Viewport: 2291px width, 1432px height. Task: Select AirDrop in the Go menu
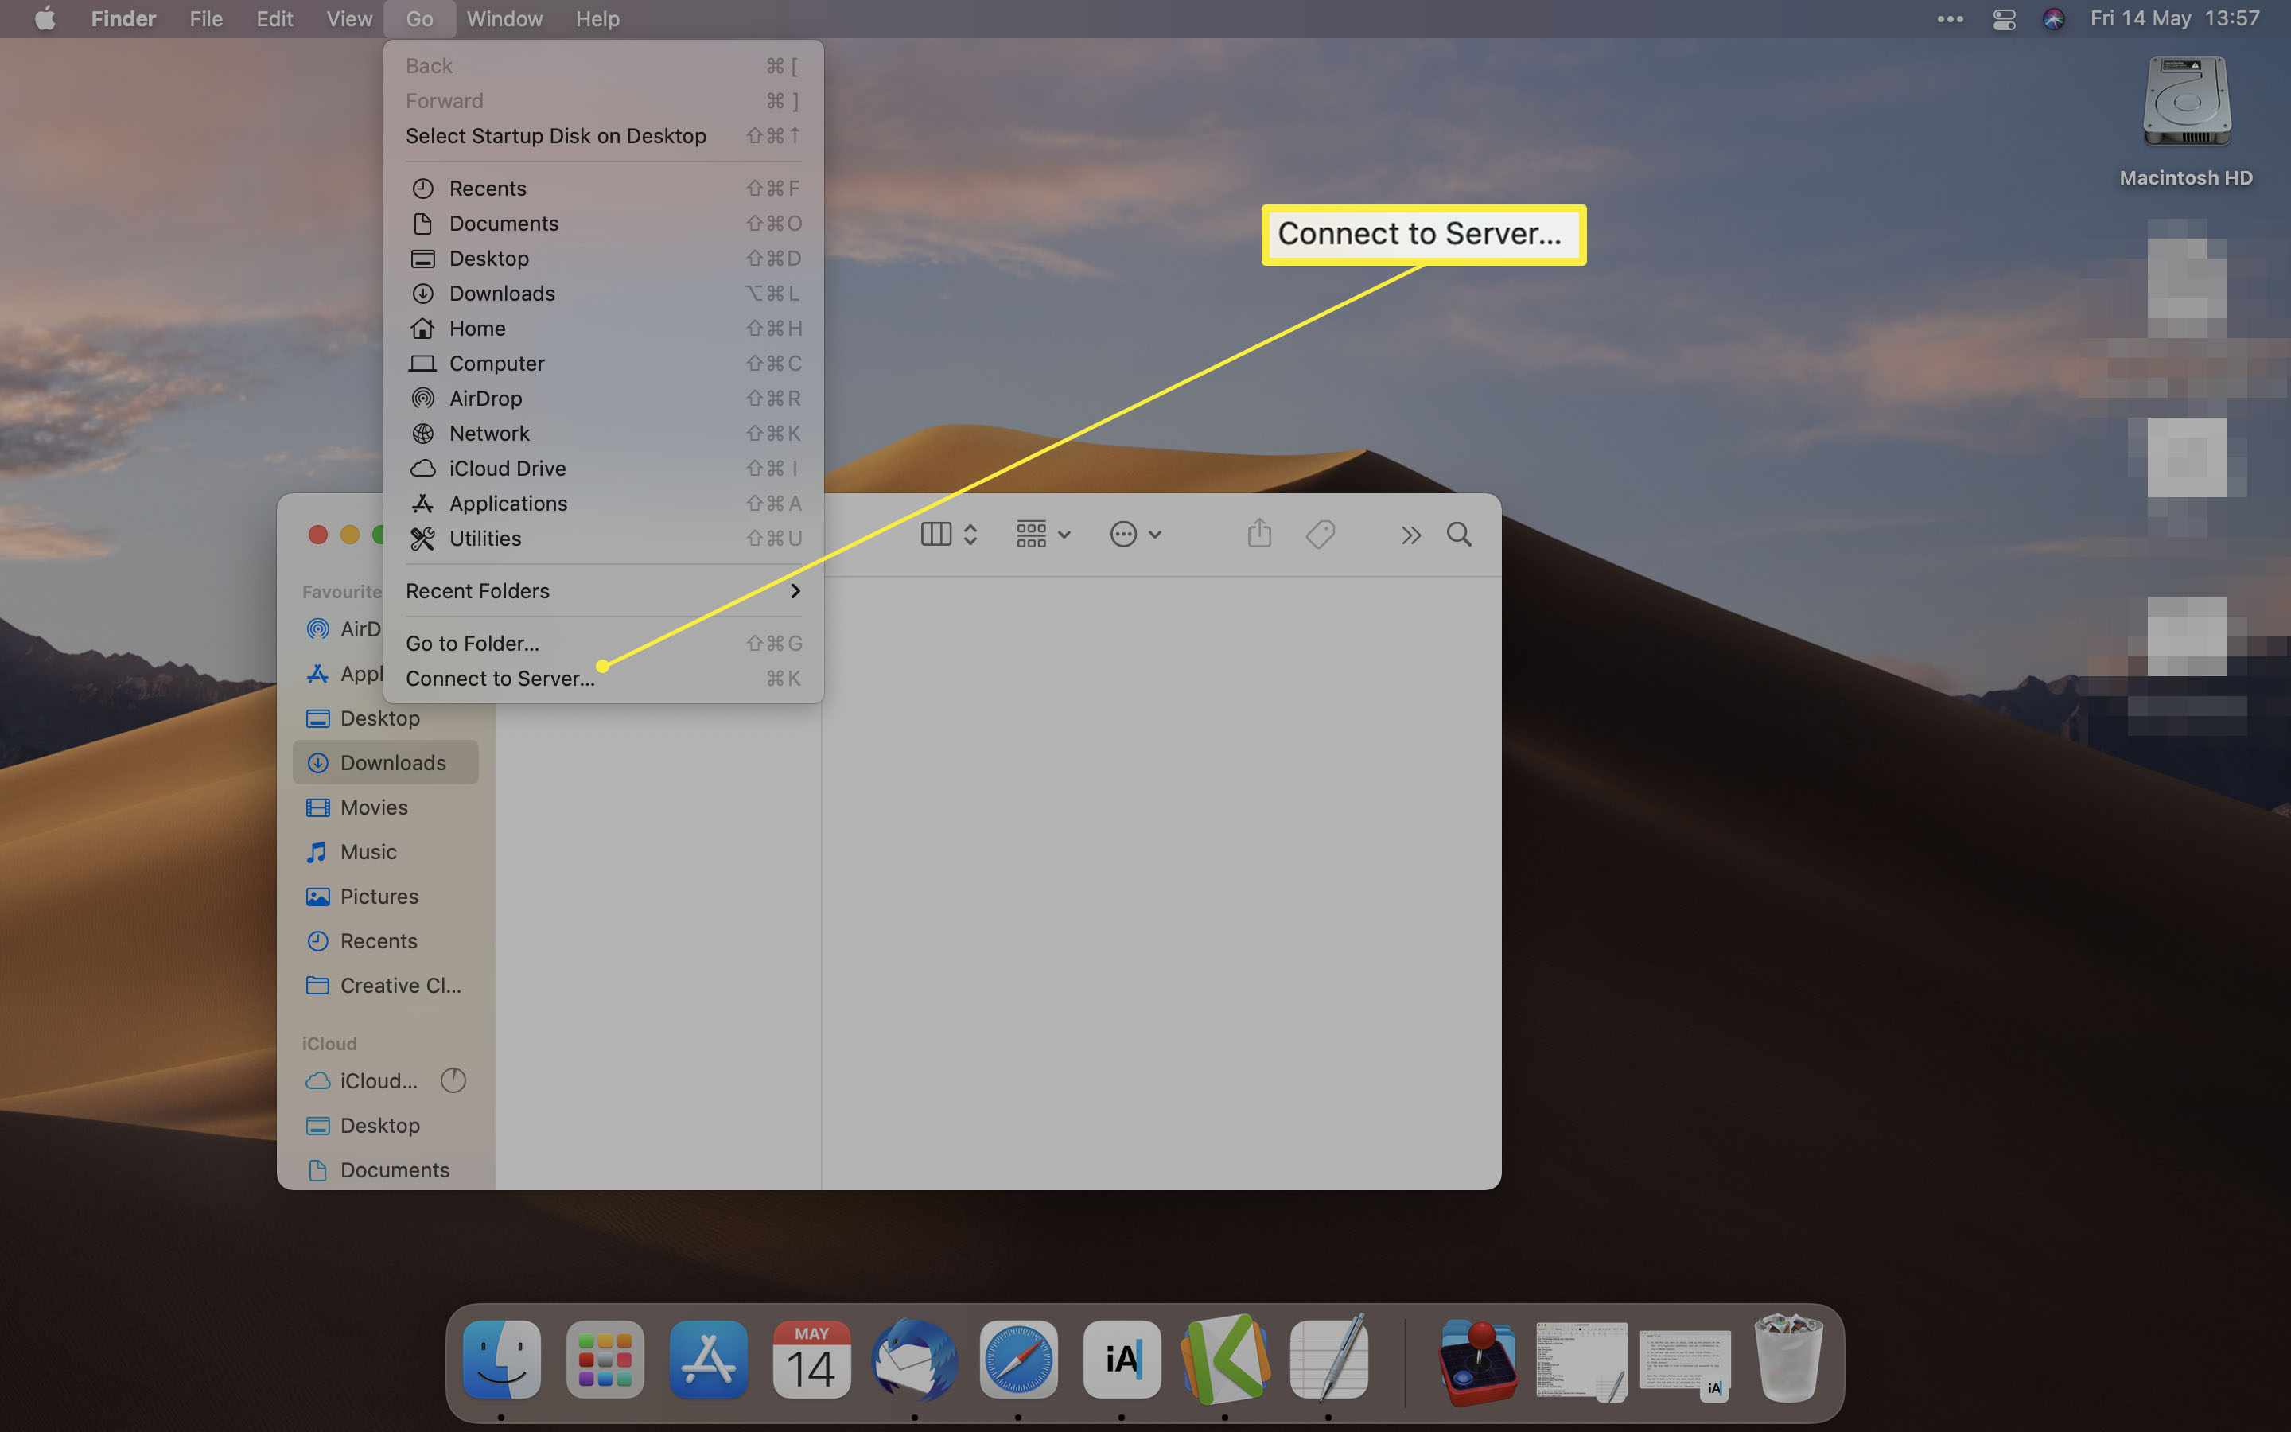pos(603,398)
